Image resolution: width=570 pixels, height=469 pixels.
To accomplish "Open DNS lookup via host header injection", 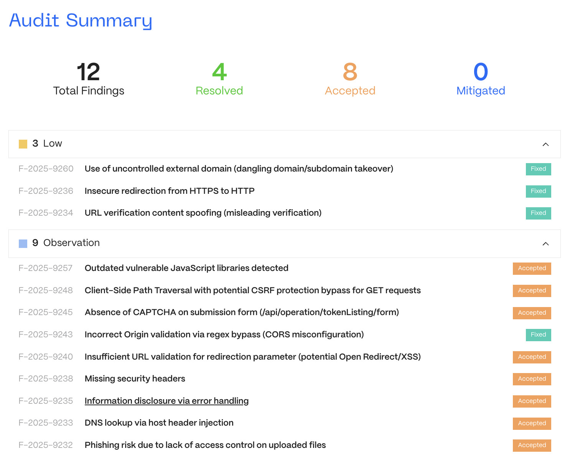I will tap(159, 423).
